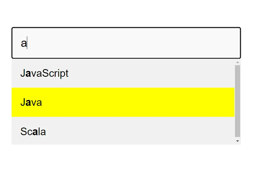The height and width of the screenshot is (174, 253).
Task: Click the bold 'a' in Java
Action: tap(28, 103)
